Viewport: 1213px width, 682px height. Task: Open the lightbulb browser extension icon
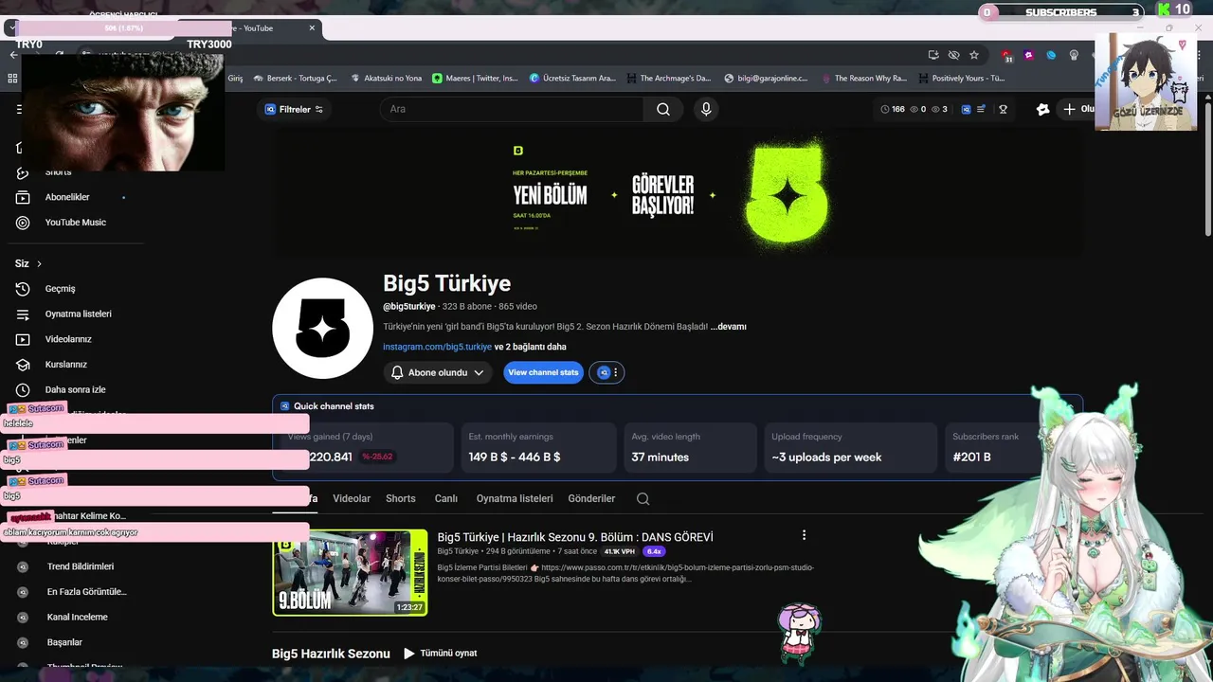pos(1074,55)
